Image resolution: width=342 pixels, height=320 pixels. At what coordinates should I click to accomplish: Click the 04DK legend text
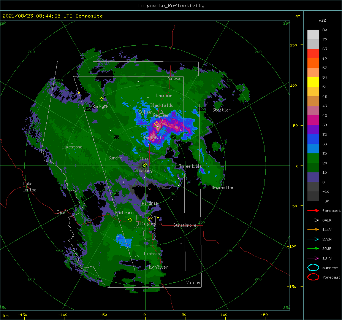tap(327, 220)
